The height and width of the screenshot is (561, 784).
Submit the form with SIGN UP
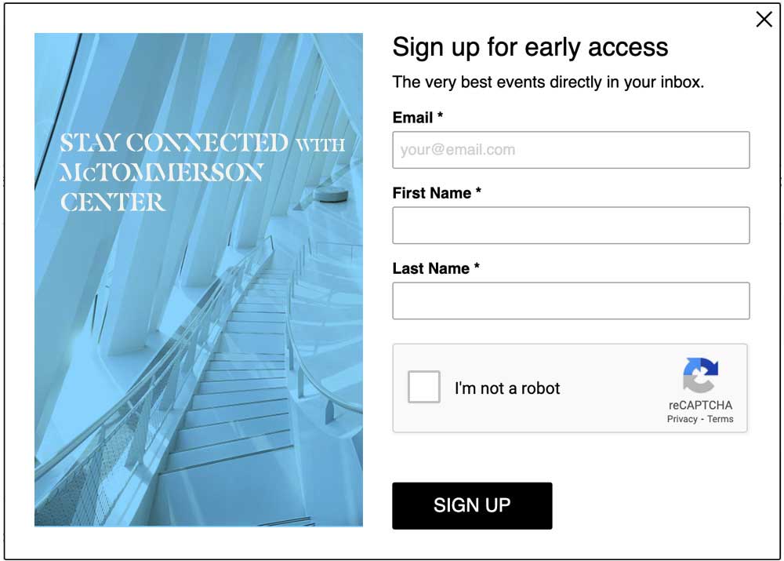pyautogui.click(x=472, y=505)
